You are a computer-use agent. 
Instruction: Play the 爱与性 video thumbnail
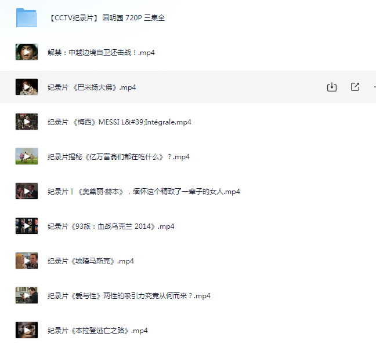click(27, 295)
